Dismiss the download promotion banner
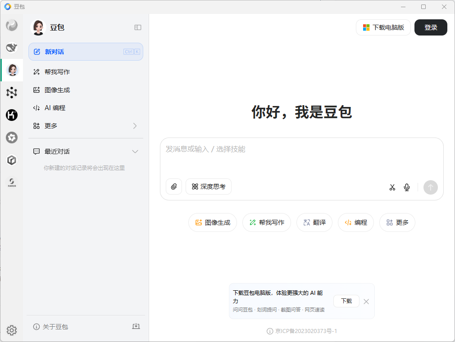The height and width of the screenshot is (342, 455). tap(366, 302)
